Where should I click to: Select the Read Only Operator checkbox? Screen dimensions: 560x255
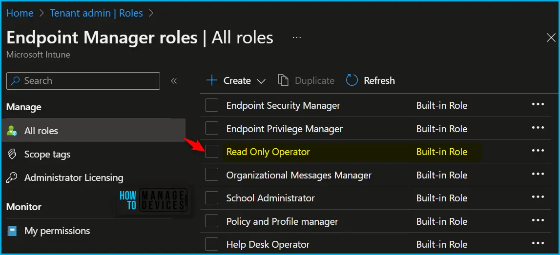point(211,152)
